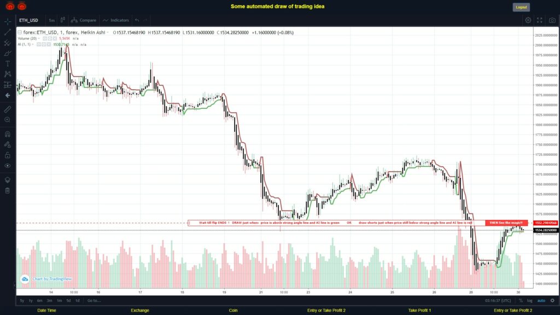560x315 pixels.
Task: Click the black 1534.28 current price label
Action: point(546,230)
